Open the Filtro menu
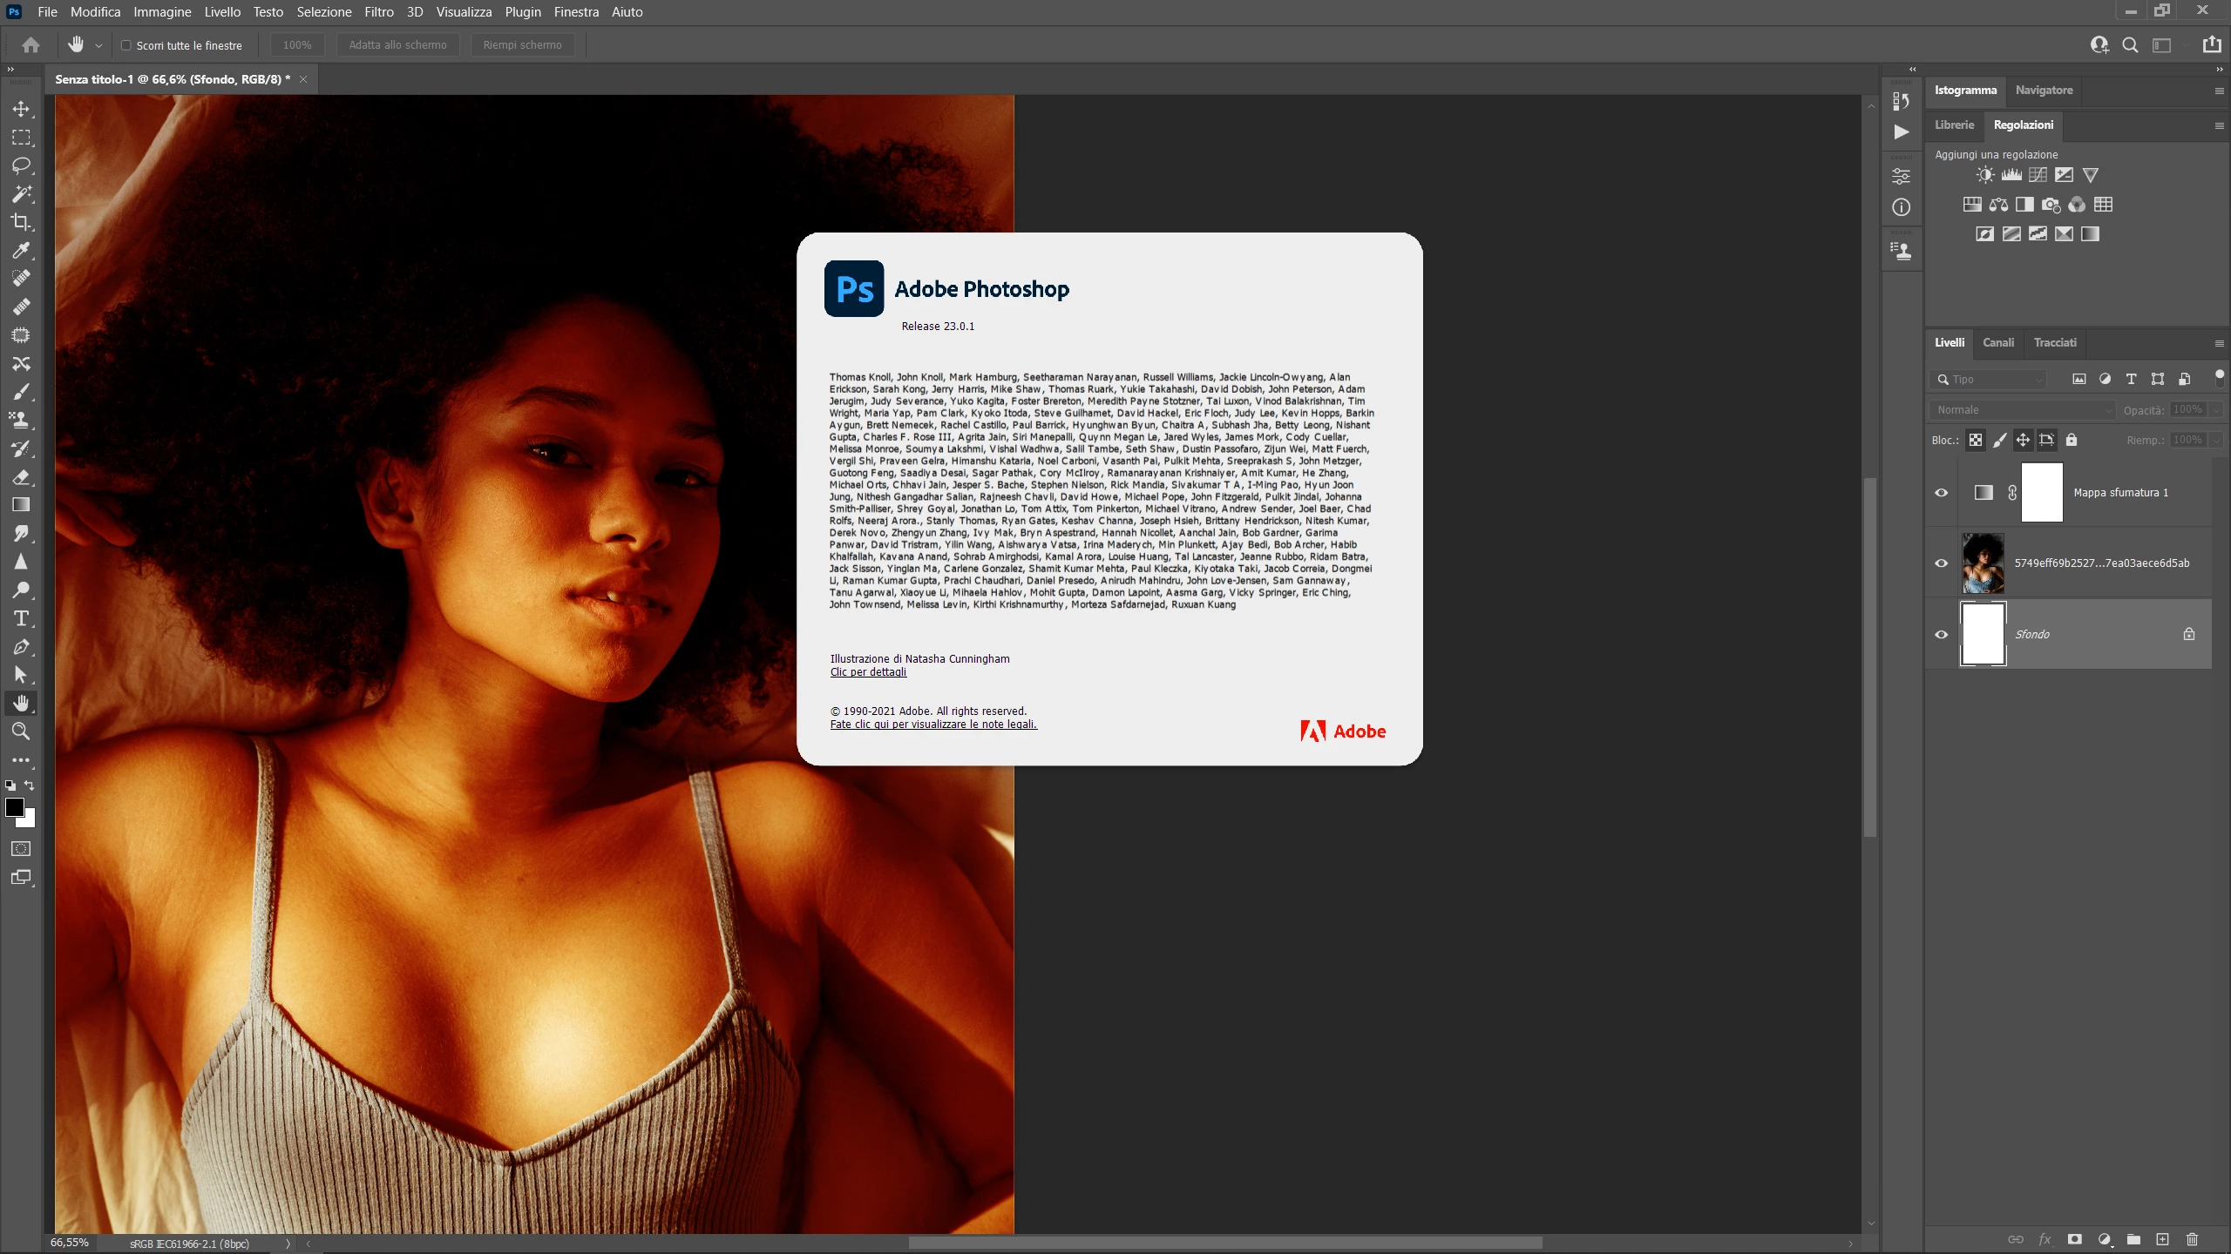 tap(378, 12)
